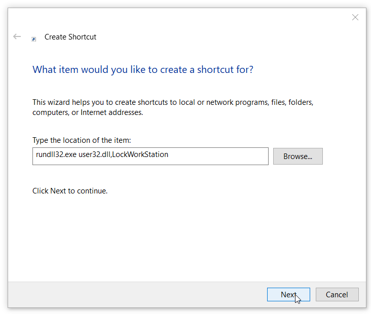Click the blue "What item would you like" heading

click(143, 69)
